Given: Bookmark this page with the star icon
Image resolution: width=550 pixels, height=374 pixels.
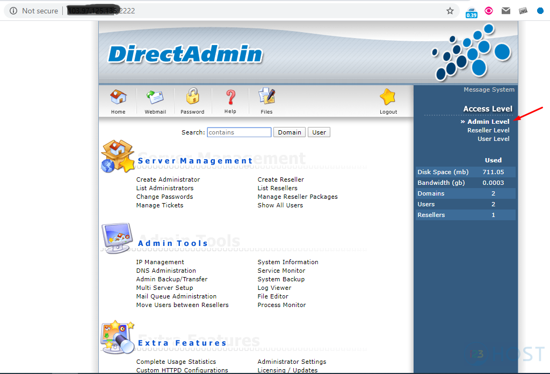Looking at the screenshot, I should (x=450, y=11).
